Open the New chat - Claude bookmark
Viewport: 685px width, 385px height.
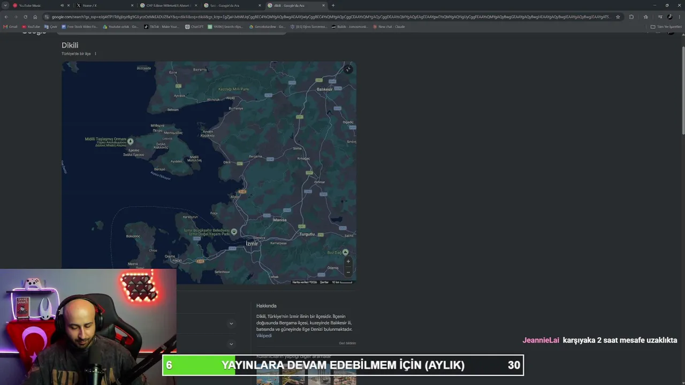point(389,27)
